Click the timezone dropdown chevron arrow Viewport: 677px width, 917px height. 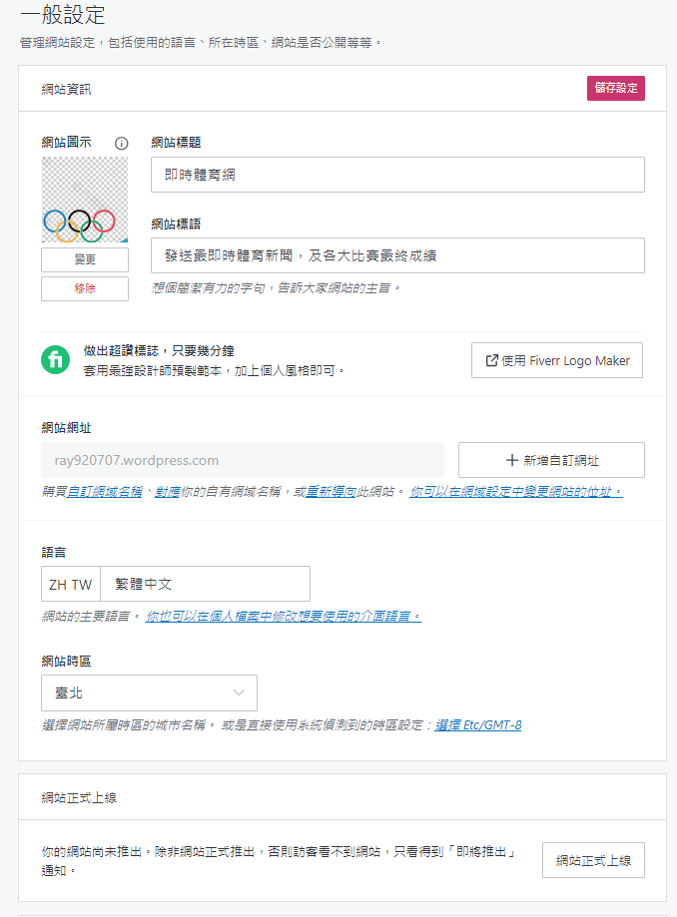[x=239, y=692]
